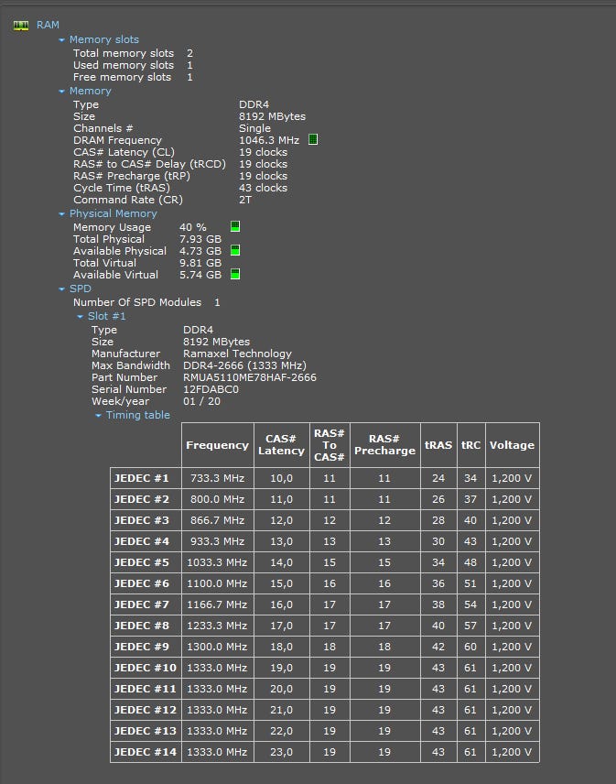Image resolution: width=616 pixels, height=784 pixels.
Task: Collapse the SPD section
Action: 62,289
